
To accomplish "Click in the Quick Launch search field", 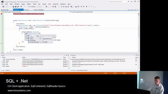I will click(118, 2).
